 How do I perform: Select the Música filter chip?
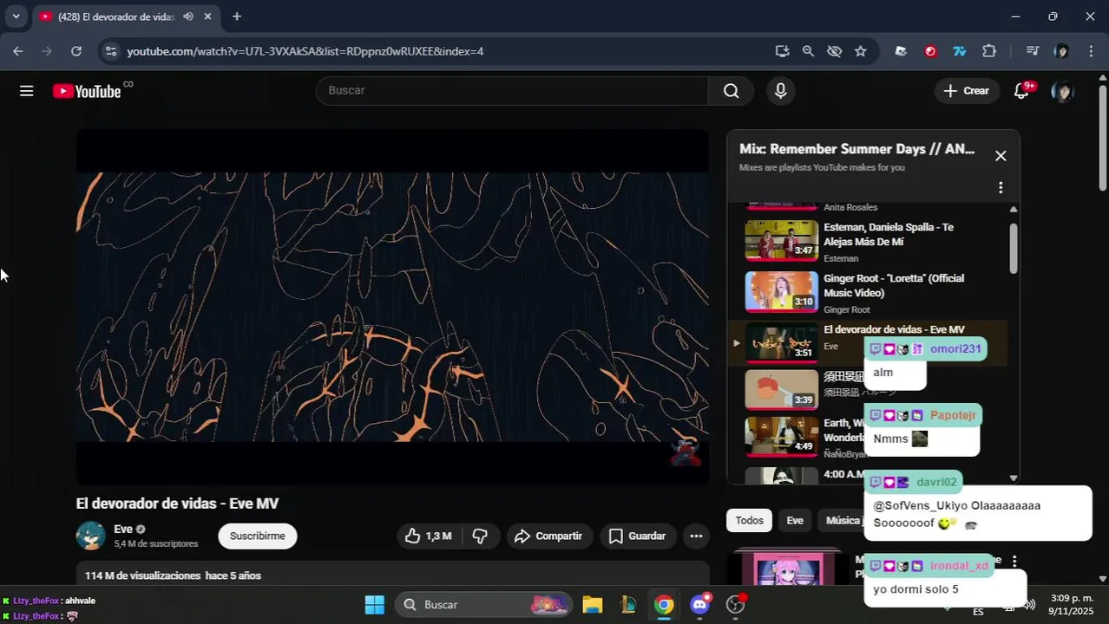click(842, 520)
